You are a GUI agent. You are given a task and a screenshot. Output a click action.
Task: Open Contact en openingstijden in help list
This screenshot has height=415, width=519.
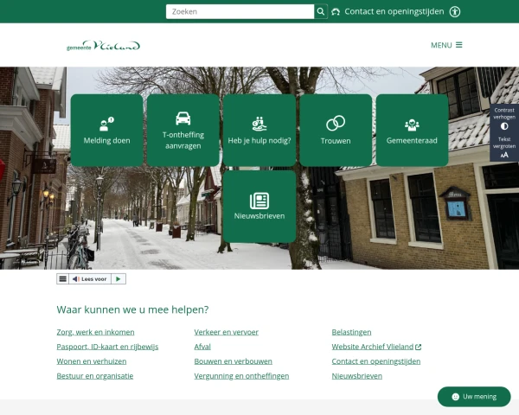point(376,361)
